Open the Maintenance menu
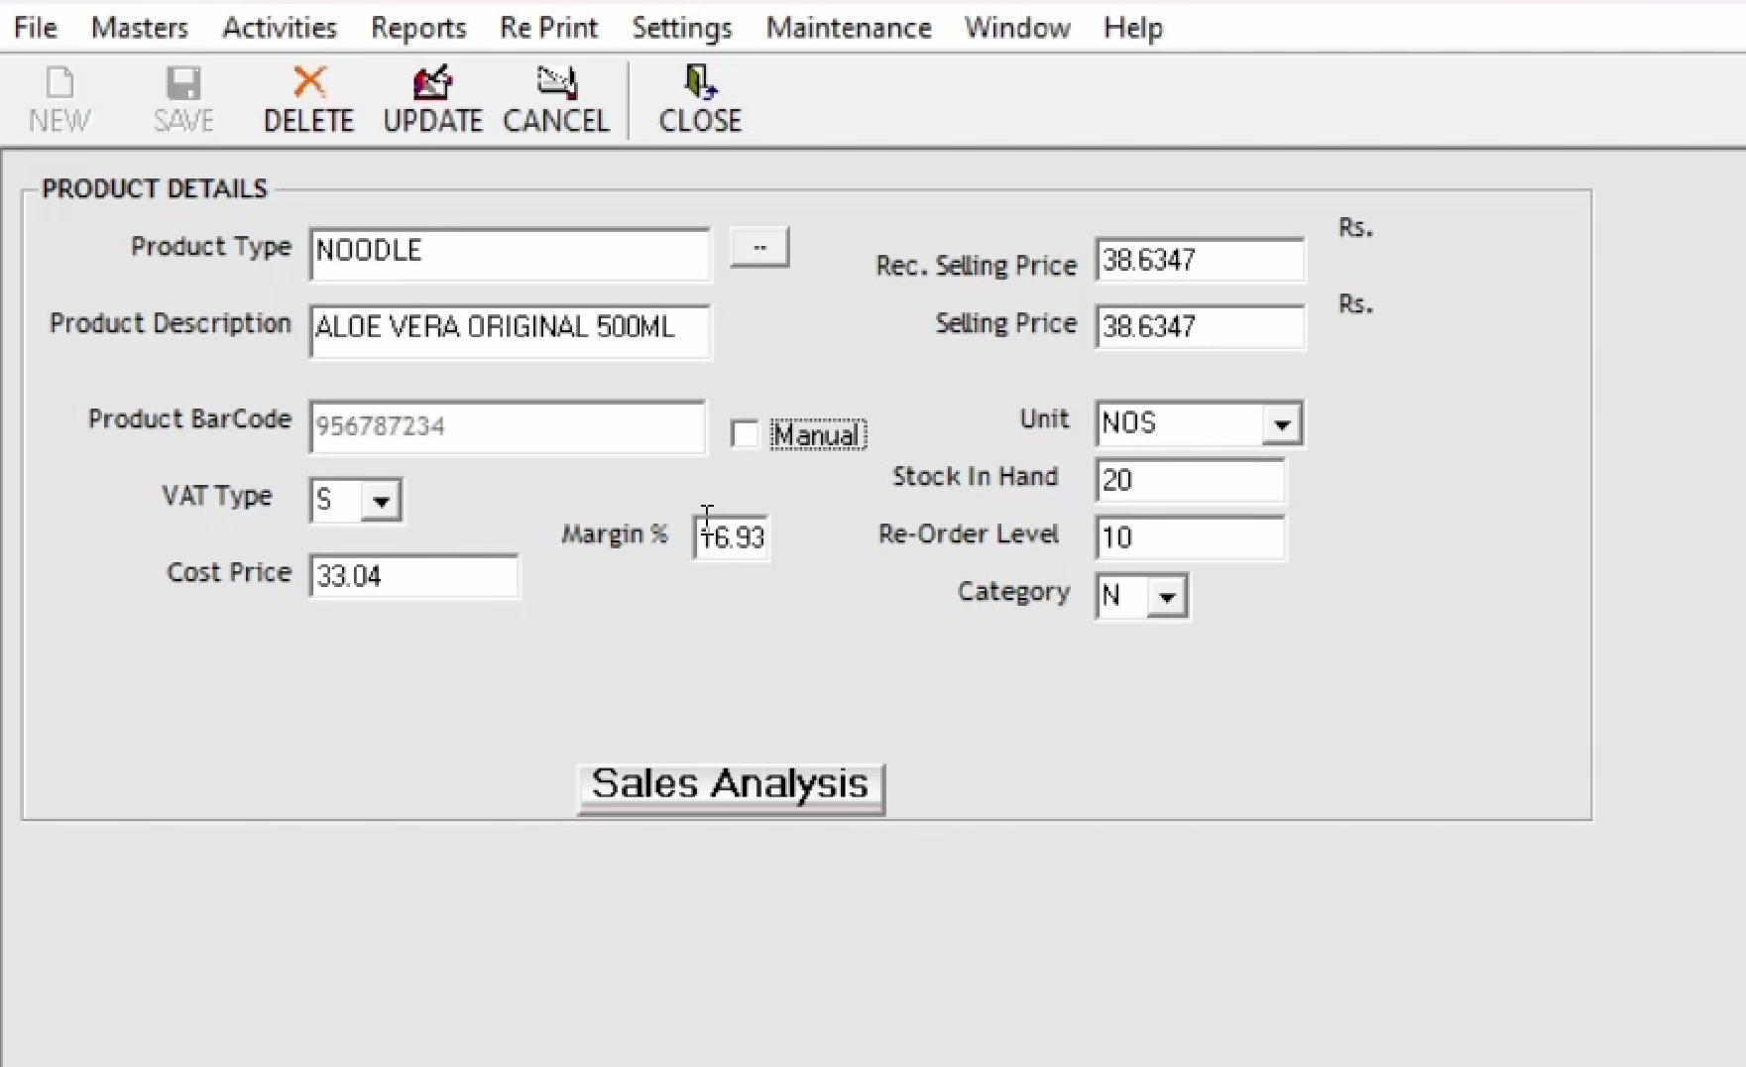The height and width of the screenshot is (1067, 1746). point(849,28)
